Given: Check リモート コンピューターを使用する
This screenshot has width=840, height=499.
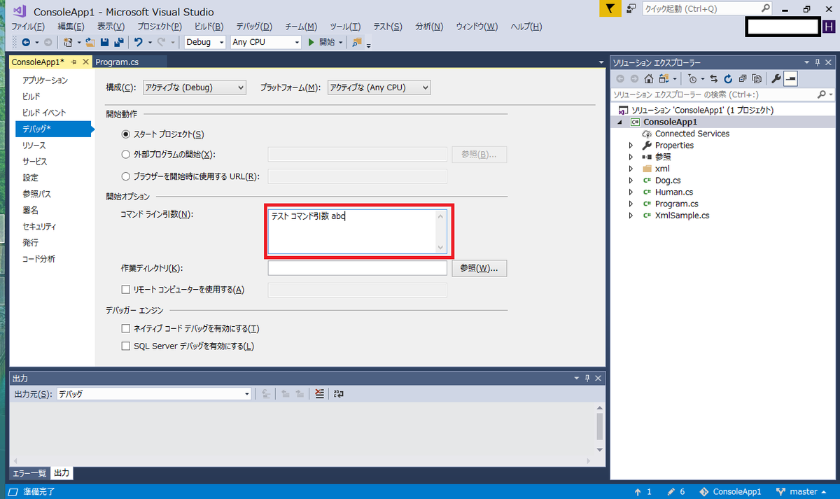Looking at the screenshot, I should (126, 290).
